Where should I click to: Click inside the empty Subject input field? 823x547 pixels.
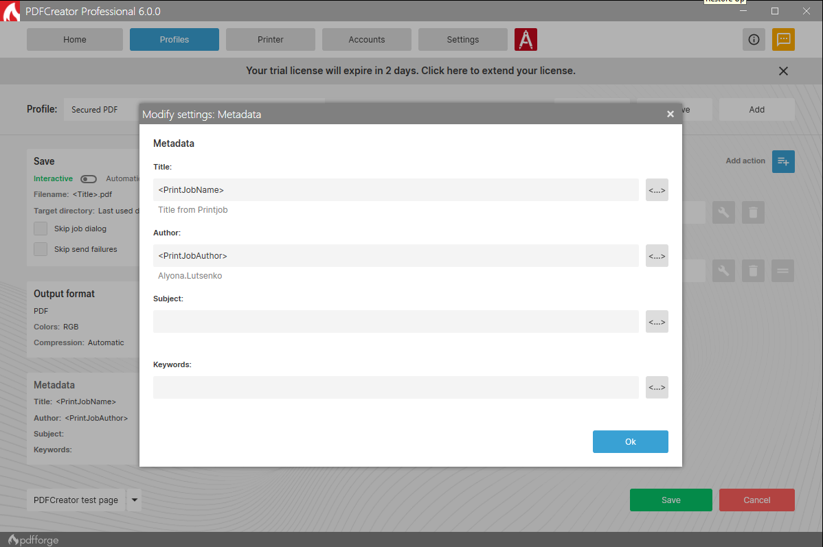[x=396, y=321]
